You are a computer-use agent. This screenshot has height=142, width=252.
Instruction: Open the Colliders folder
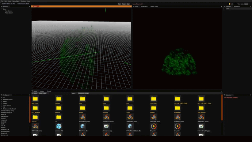coord(59,99)
